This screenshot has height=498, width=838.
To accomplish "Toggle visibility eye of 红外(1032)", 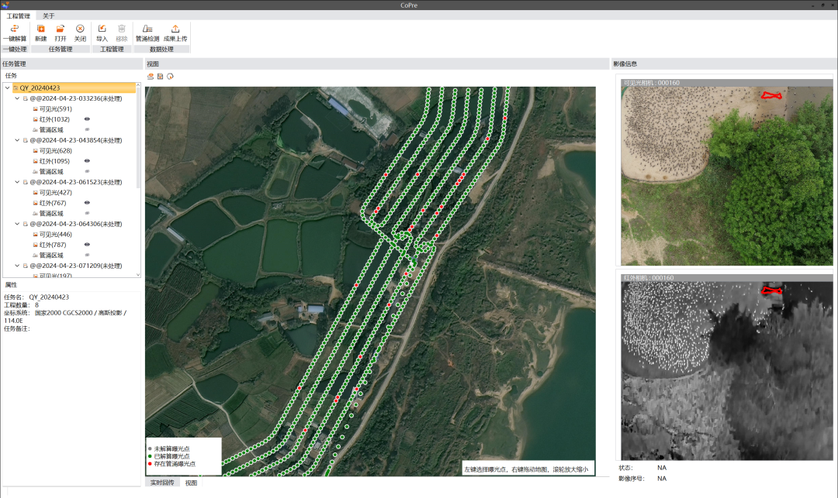I will [87, 119].
